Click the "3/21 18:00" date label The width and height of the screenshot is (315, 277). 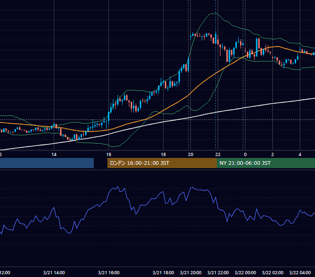(x=164, y=272)
